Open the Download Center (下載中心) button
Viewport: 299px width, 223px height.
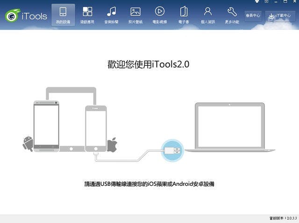tap(280, 16)
